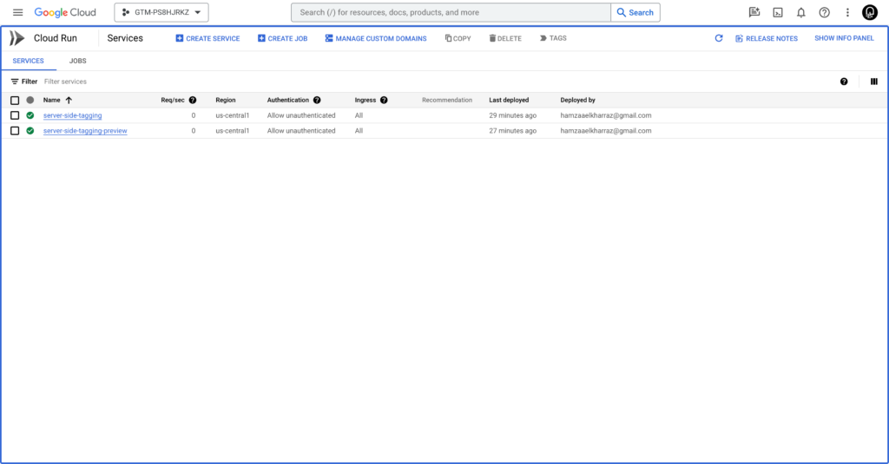The image size is (889, 464).
Task: Check the box for server-side-tagging service
Action: click(x=15, y=115)
